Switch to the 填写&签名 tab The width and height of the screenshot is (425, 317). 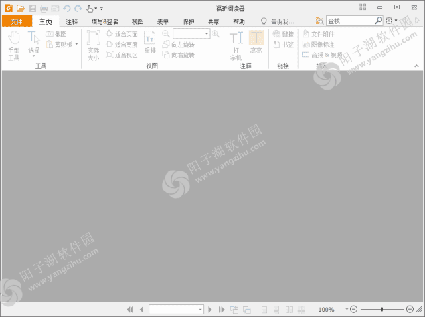point(105,21)
